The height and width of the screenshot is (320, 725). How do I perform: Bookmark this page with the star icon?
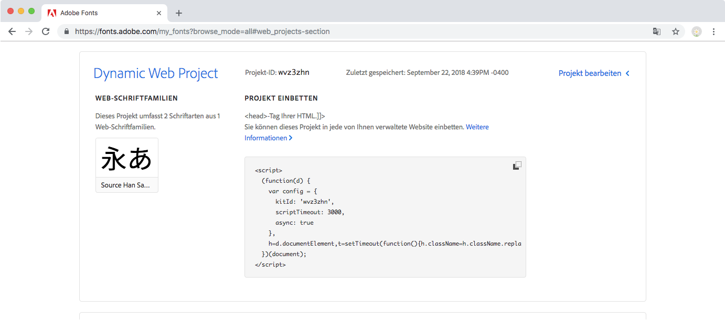(x=676, y=31)
